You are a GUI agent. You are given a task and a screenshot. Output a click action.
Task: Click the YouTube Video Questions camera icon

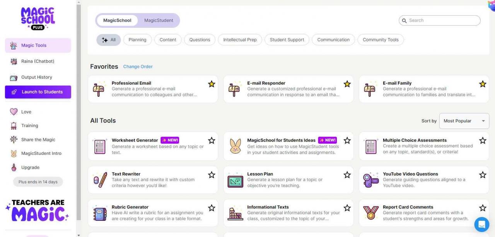pyautogui.click(x=371, y=180)
